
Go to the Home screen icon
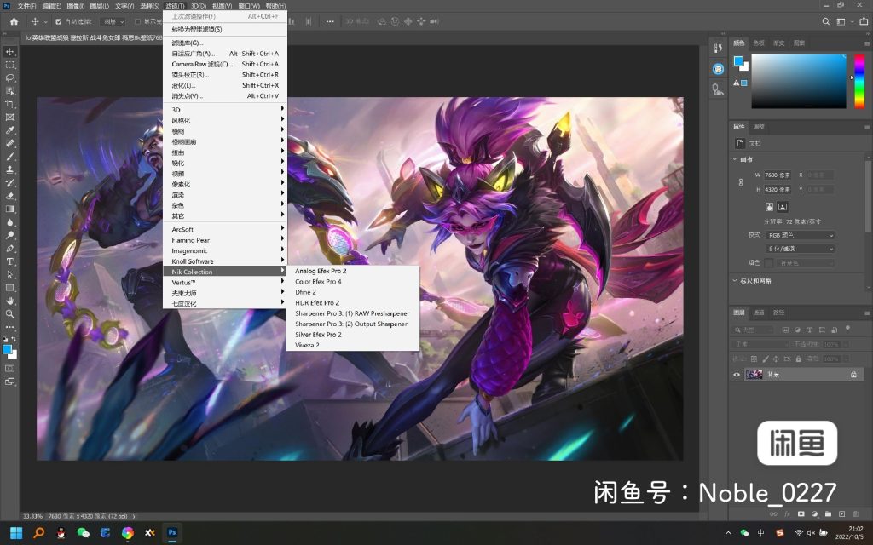tap(14, 21)
